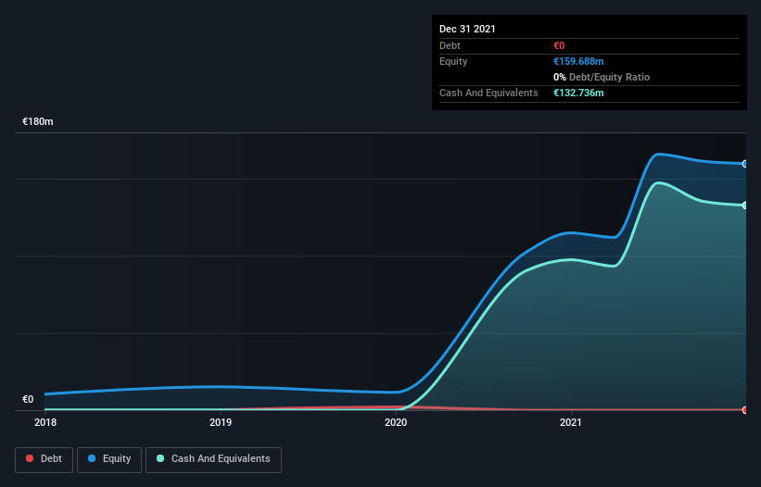Screen dimensions: 761x487
Task: Click the €132.736m cash value
Action: tap(578, 93)
